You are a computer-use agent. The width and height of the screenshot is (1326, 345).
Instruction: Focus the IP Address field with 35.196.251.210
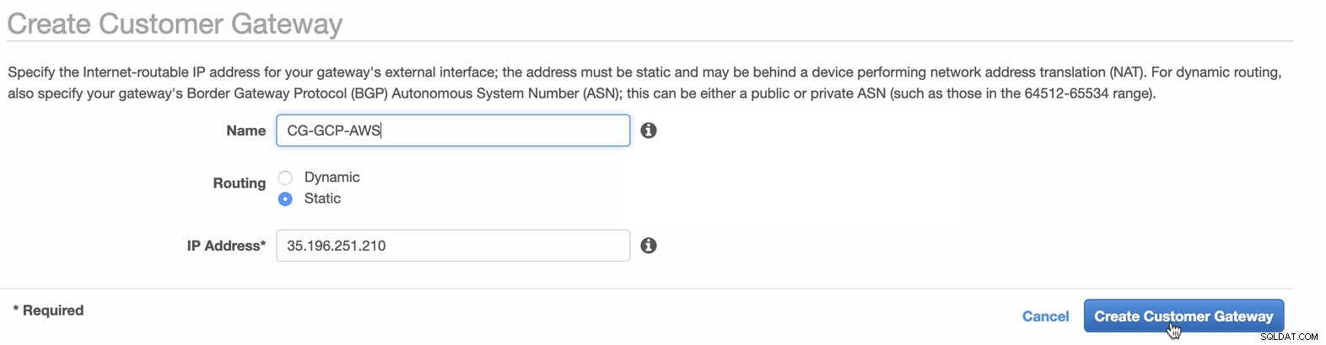(453, 246)
